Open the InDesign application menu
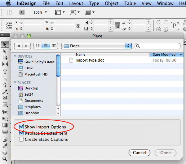Image resolution: width=186 pixels, height=164 pixels. point(27,3)
